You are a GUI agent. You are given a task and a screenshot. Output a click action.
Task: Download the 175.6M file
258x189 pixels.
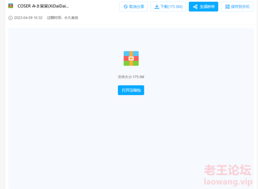click(x=168, y=7)
